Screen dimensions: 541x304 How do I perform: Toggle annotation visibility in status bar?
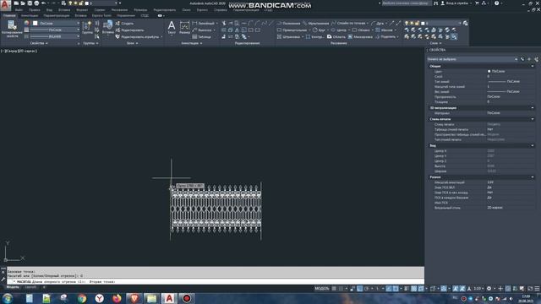tap(456, 289)
